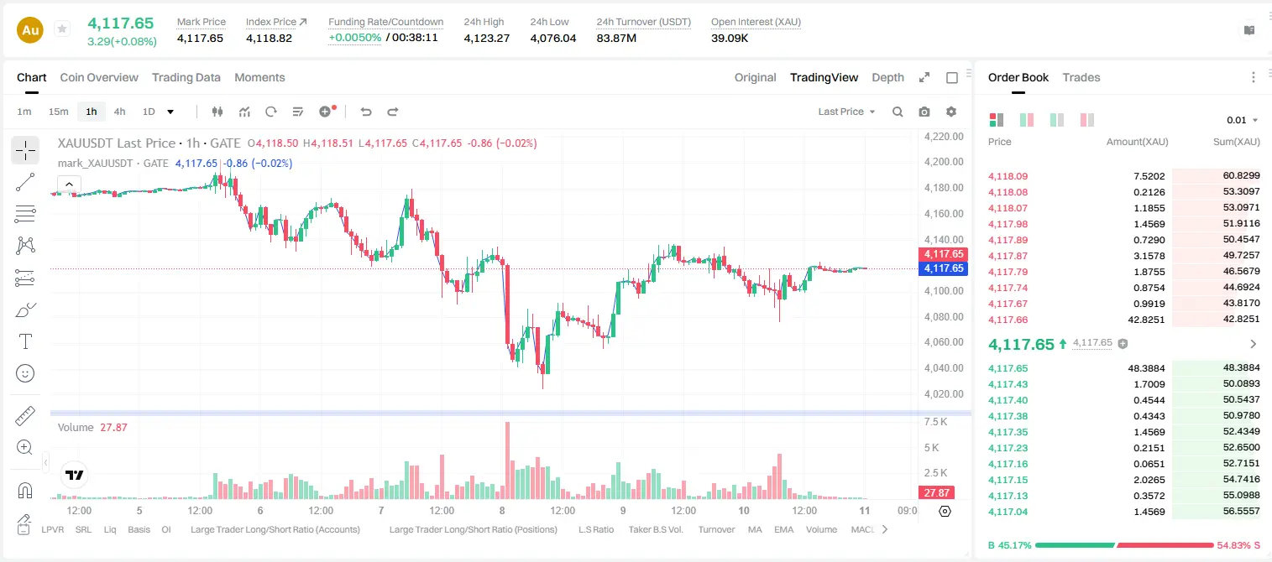
Task: Take a chart snapshot with camera icon
Action: [x=924, y=112]
